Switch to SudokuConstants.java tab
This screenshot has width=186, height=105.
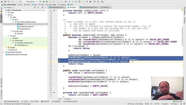coord(90,7)
